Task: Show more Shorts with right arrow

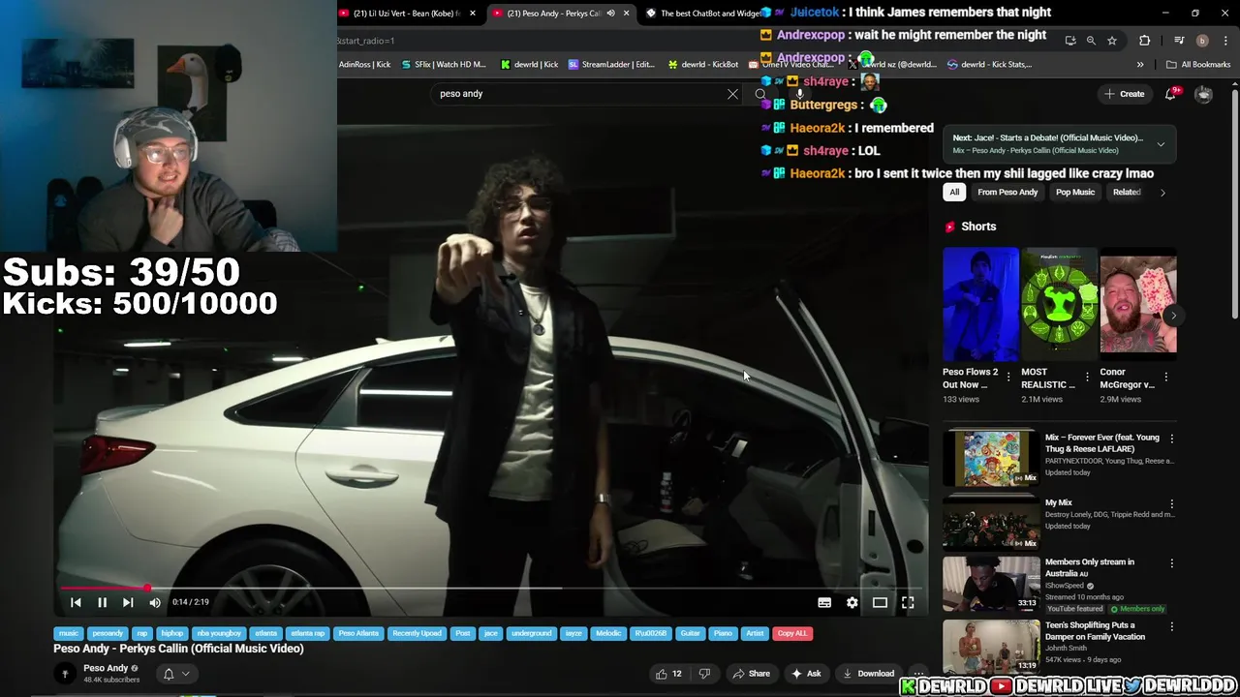Action: 1173,316
